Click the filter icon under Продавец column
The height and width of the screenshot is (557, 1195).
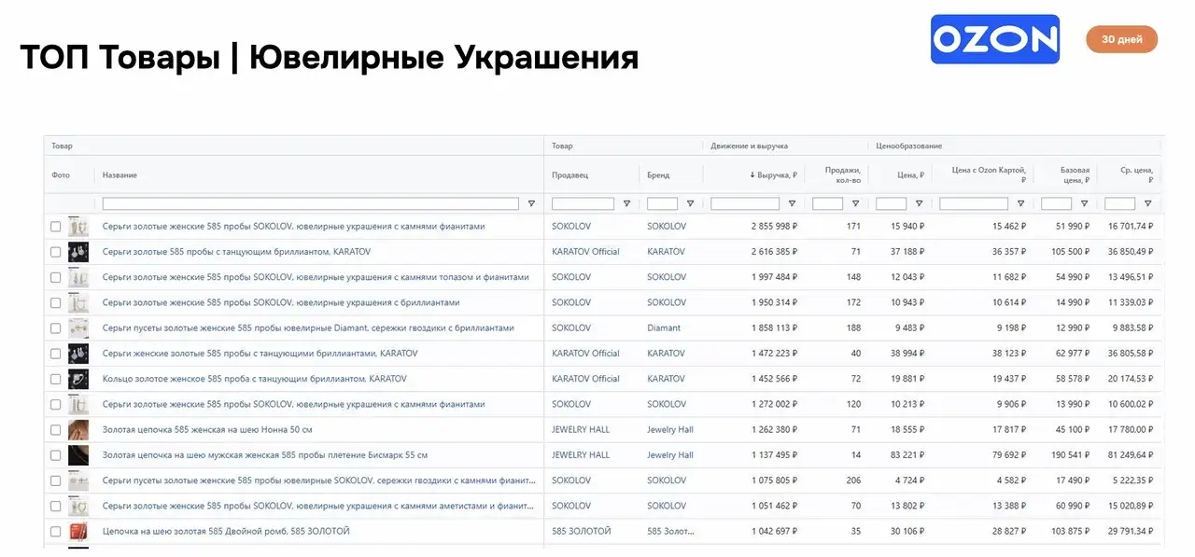point(626,203)
